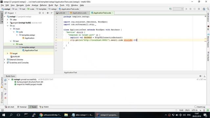Screen dimensions: 210x118
Task: Switch to Application.scala editor tab
Action: (79, 13)
